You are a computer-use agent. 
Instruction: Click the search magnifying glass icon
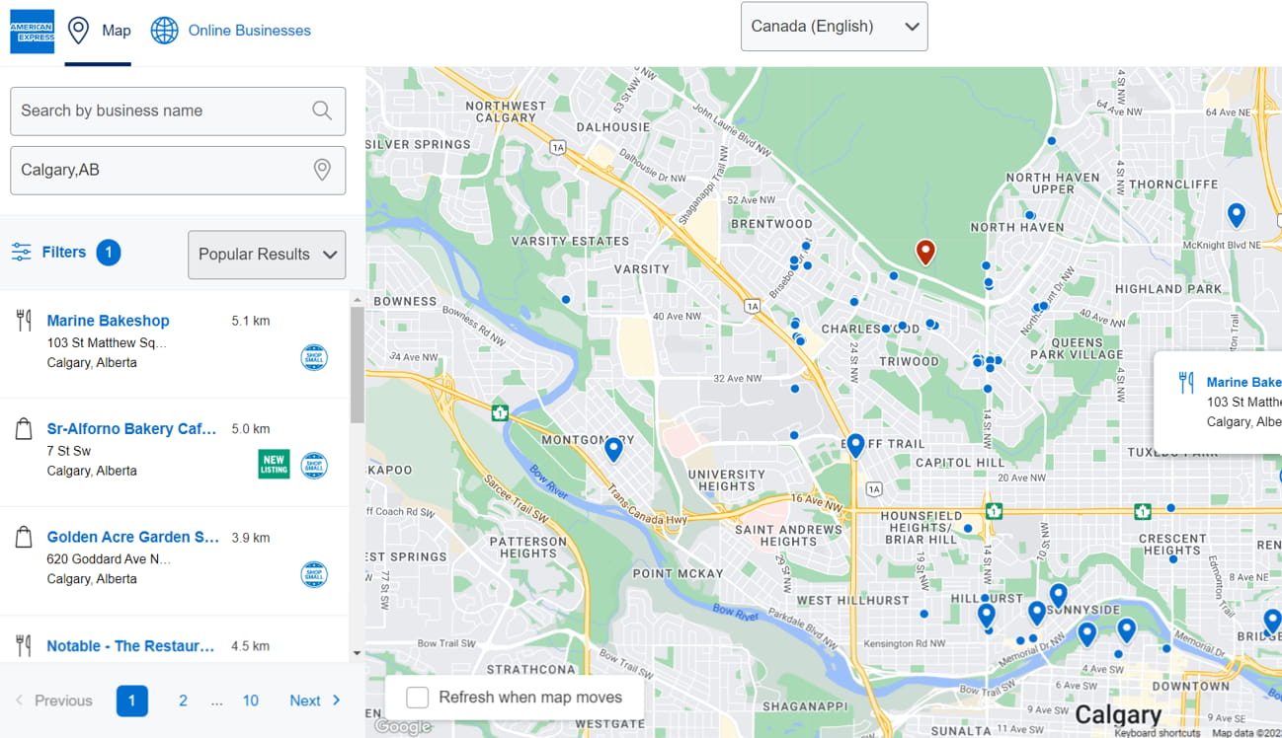[321, 111]
